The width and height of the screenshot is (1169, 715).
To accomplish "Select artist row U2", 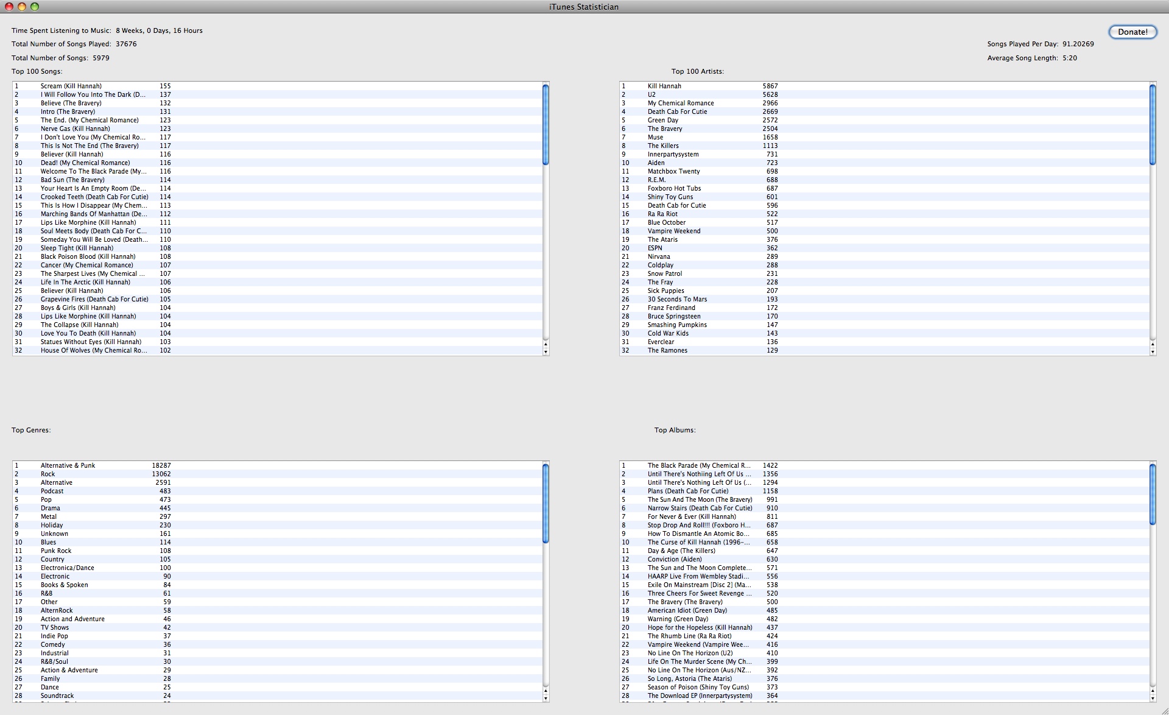I will coord(884,94).
